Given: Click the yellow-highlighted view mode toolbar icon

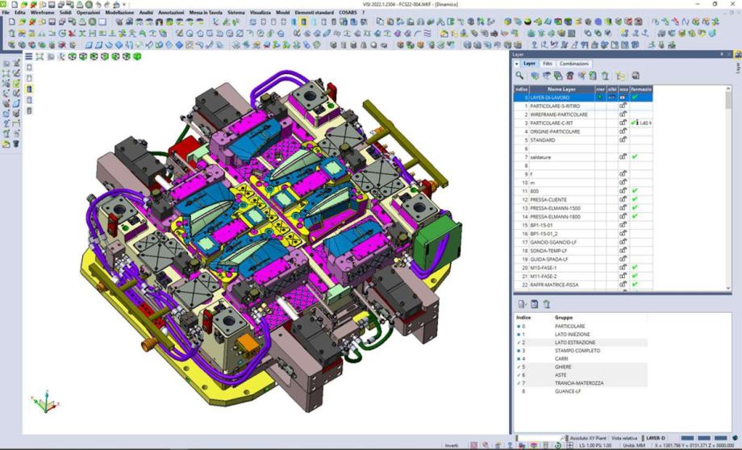Looking at the screenshot, I should (x=303, y=22).
